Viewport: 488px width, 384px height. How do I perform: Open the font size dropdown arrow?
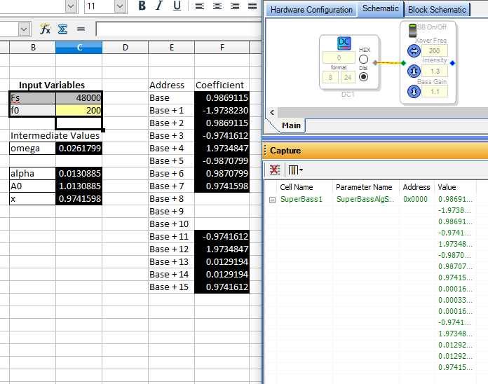(x=120, y=6)
